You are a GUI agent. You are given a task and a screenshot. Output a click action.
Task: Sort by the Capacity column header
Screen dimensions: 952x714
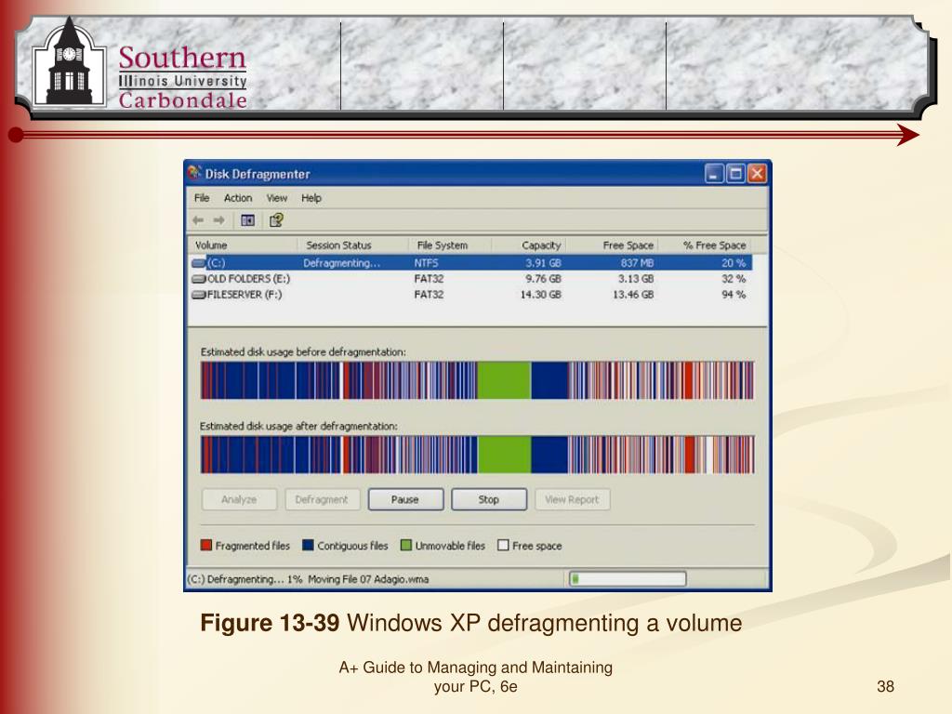pyautogui.click(x=529, y=245)
